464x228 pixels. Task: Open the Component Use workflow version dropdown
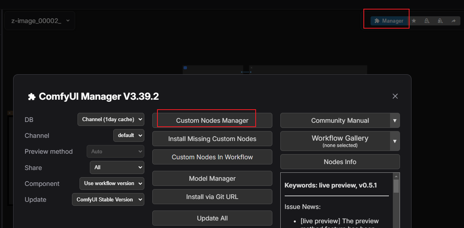(x=112, y=184)
